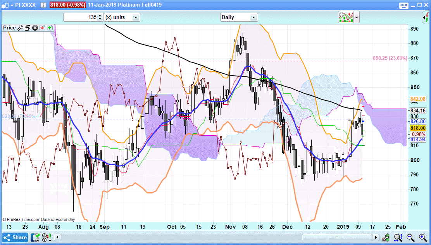
Task: Remove Price panel with X icon
Action: pyautogui.click(x=35, y=28)
